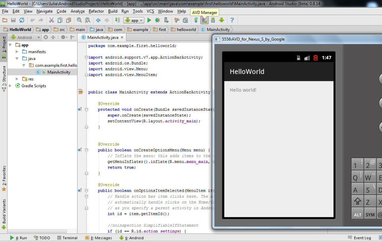
Task: Toggle the 2: Favorites side tool window
Action: pos(4,179)
